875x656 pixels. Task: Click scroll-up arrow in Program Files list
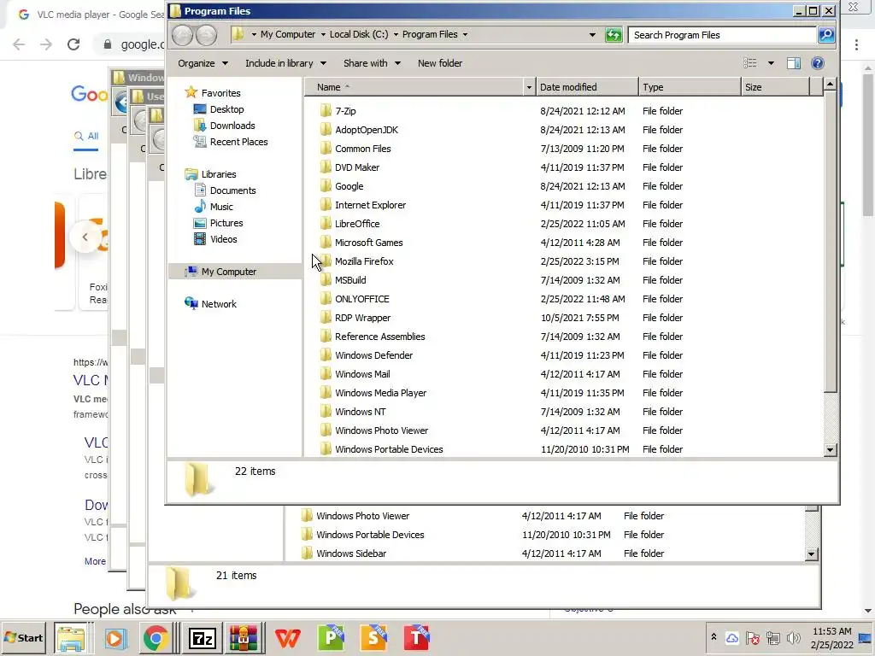(x=830, y=85)
